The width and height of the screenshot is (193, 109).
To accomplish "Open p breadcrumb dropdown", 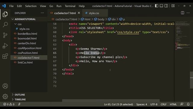I will click(x=122, y=19).
